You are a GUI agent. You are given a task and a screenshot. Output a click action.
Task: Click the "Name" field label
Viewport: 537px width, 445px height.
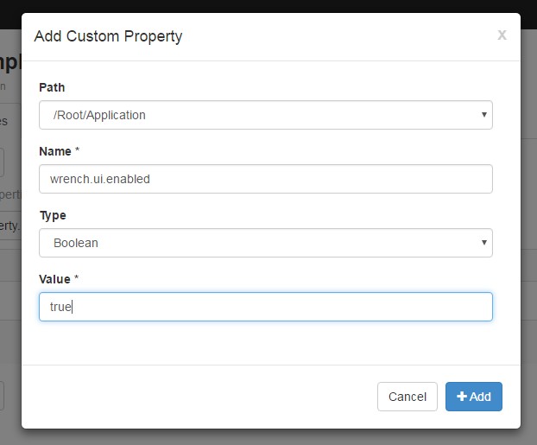(55, 151)
